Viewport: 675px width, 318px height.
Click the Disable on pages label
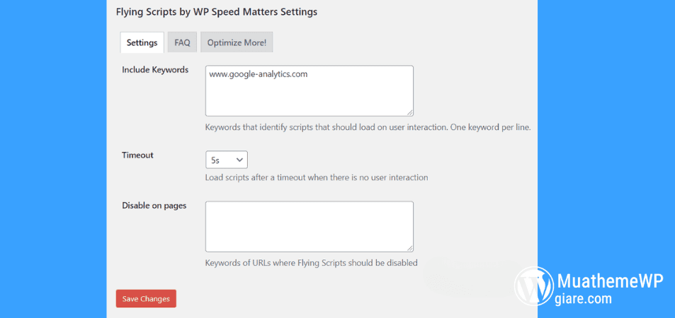(x=154, y=206)
